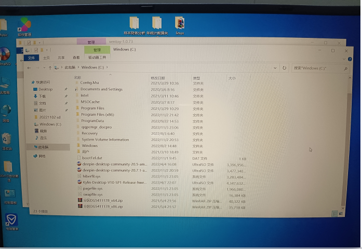Image resolution: width=362 pixels, height=249 pixels.
Task: Click the back arrow in Windows (C:) window
Action: 29,68
